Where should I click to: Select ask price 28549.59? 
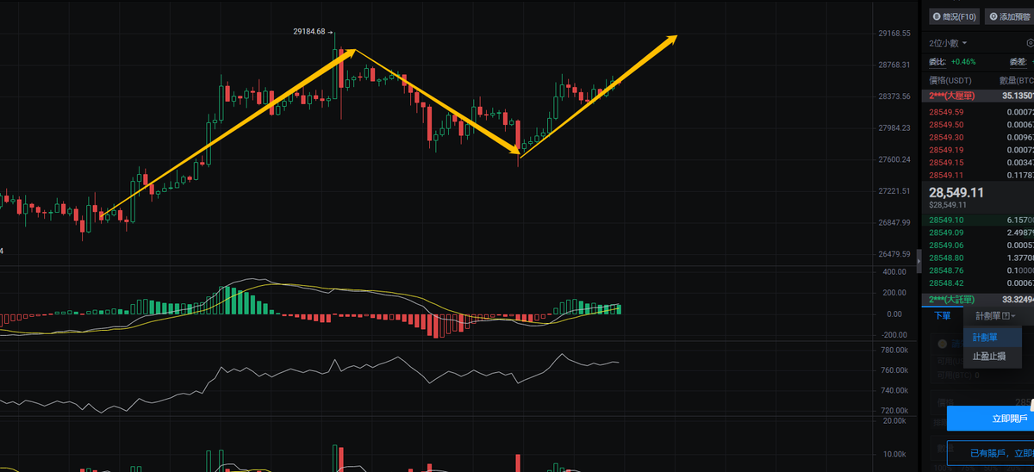[946, 112]
